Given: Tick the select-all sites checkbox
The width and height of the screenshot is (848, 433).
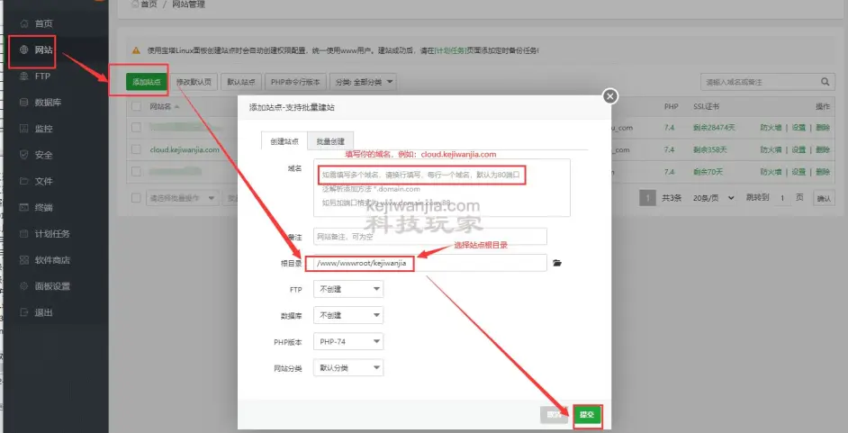Looking at the screenshot, I should click(x=136, y=106).
